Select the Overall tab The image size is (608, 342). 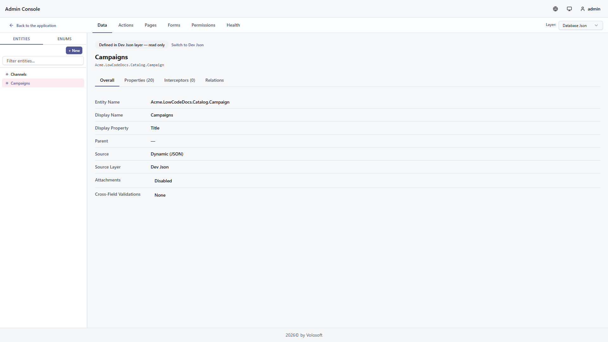pos(107,80)
